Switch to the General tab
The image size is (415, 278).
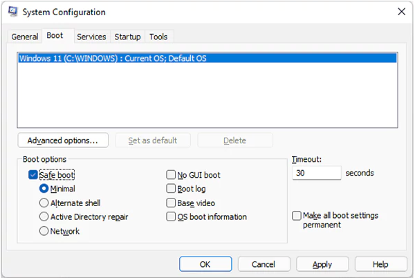(x=25, y=37)
